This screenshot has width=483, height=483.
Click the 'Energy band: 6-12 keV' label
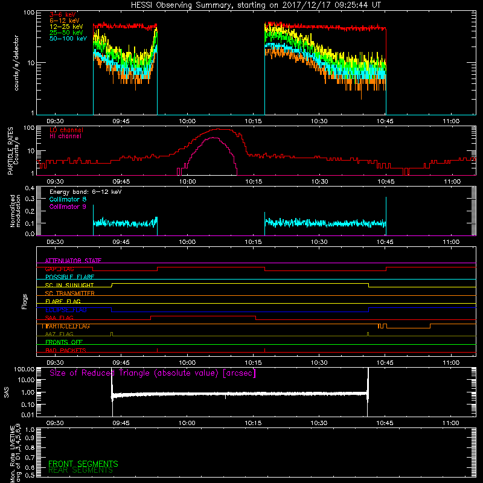(85, 192)
